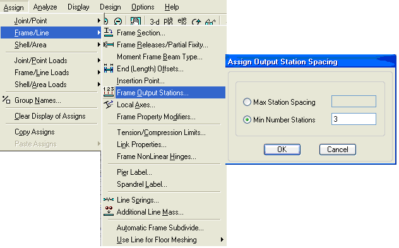Switch to 3-d view toolbar icon
Viewport: 399px width, 248px height.
pyautogui.click(x=155, y=22)
